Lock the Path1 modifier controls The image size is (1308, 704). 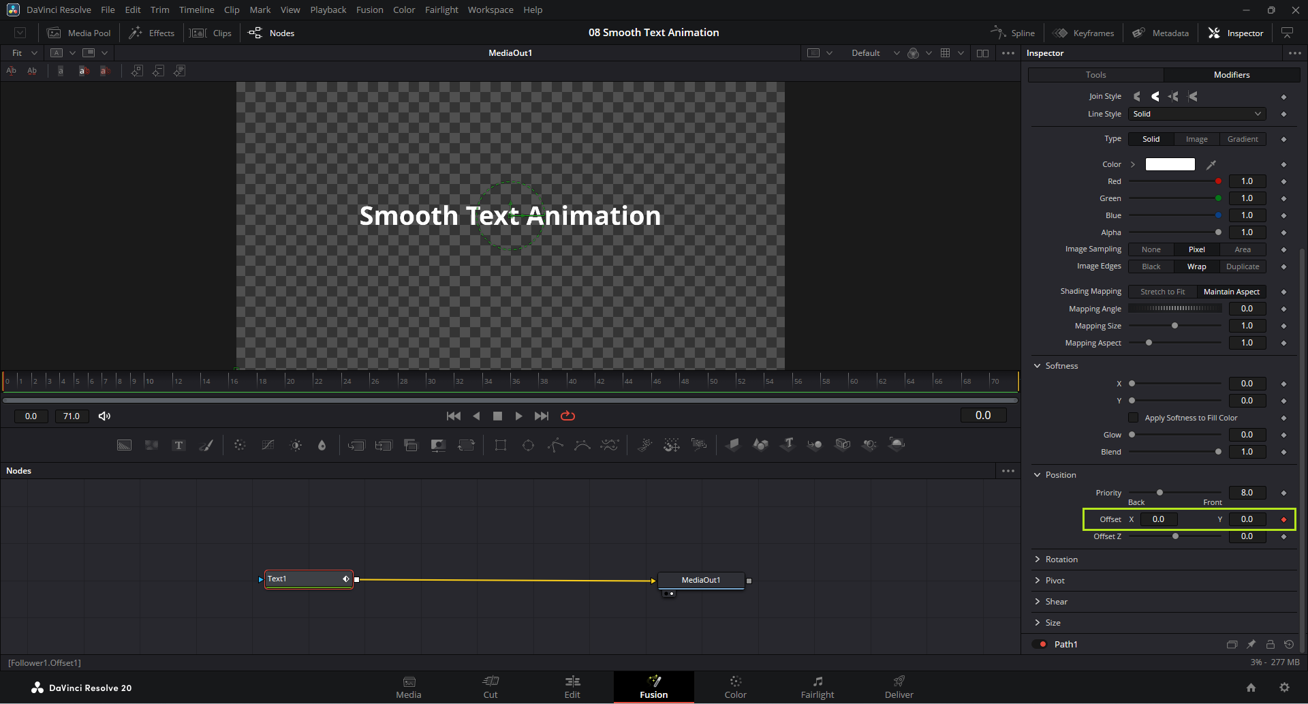coord(1270,644)
